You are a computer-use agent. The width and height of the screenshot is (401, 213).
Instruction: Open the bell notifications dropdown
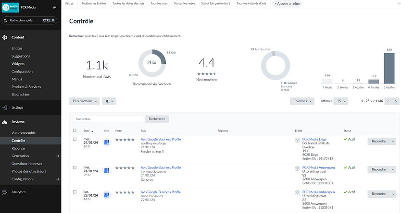109,101
